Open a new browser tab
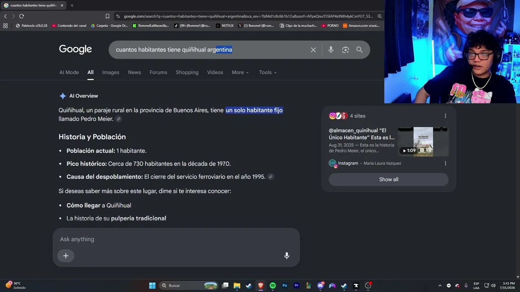The width and height of the screenshot is (520, 292). tap(72, 5)
